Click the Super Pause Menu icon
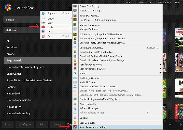The width and height of the screenshot is (183, 130). pyautogui.click(x=75, y=127)
